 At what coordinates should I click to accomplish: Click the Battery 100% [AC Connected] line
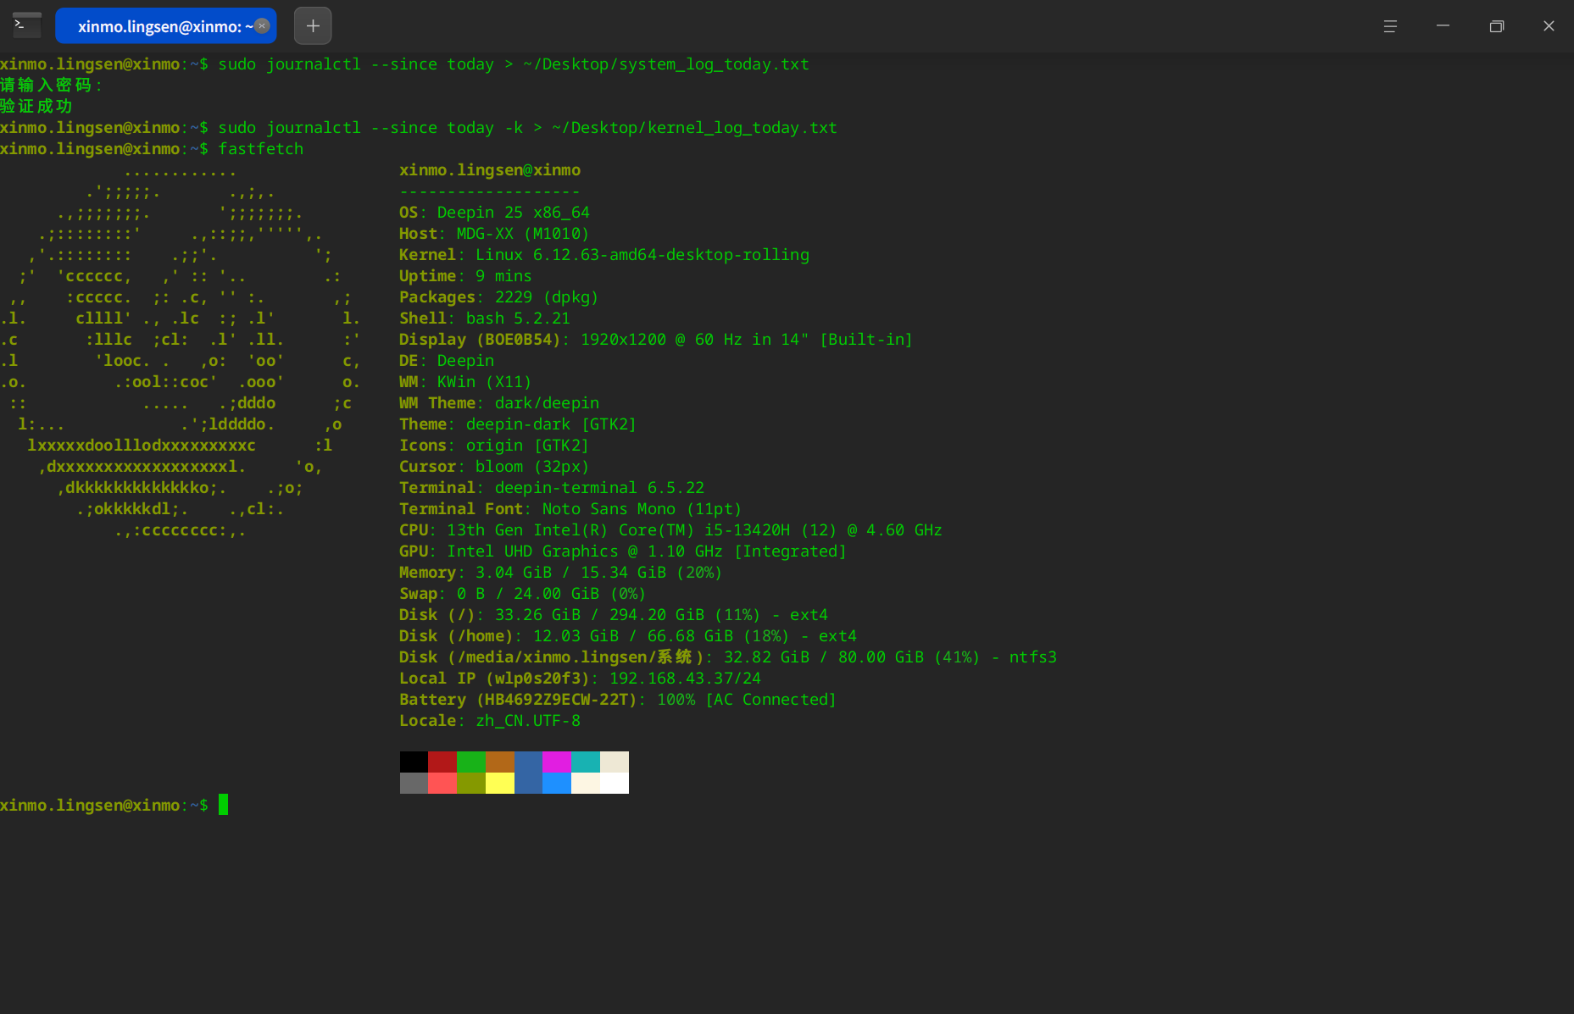618,700
